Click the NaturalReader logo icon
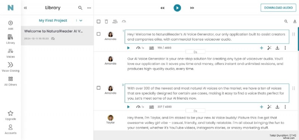This screenshot has width=299, height=140. tap(10, 7)
